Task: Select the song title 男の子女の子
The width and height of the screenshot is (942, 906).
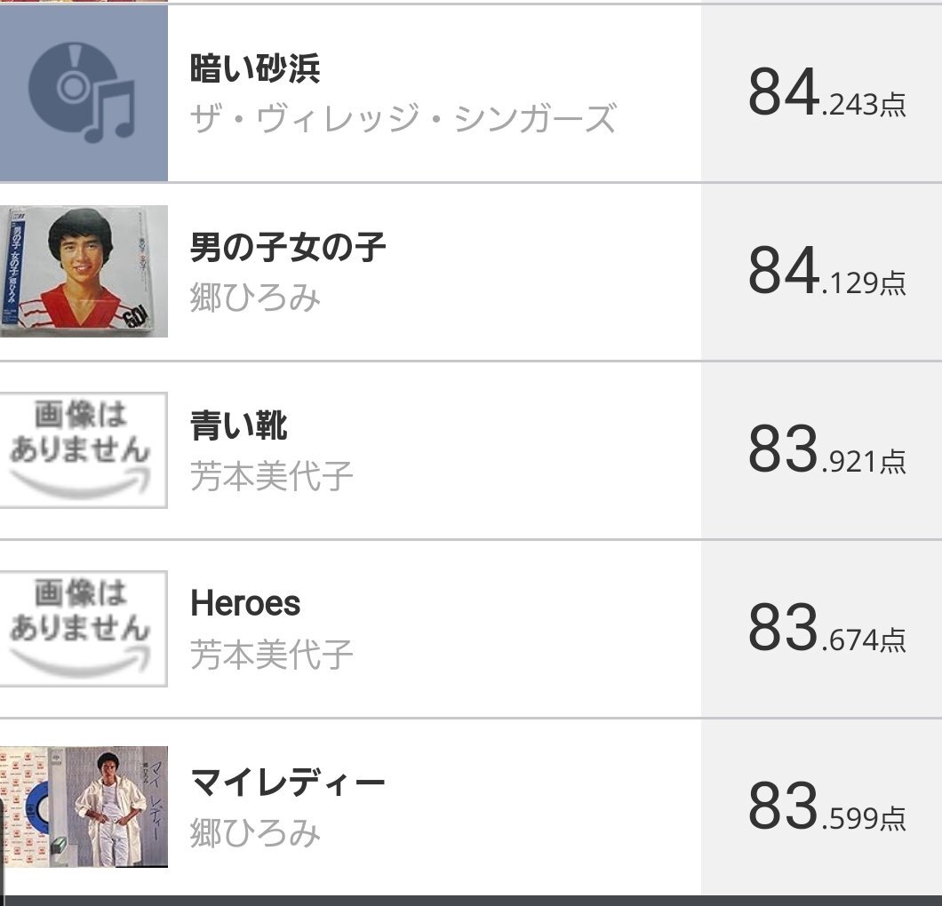Action: coord(288,247)
